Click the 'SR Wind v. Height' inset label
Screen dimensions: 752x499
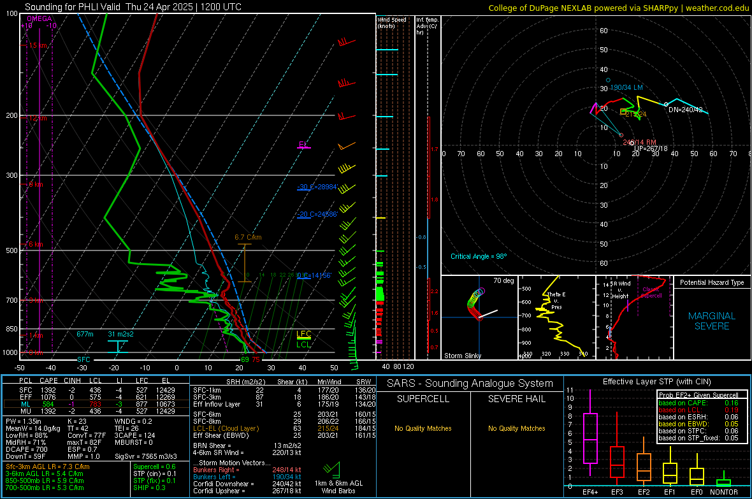(x=620, y=290)
